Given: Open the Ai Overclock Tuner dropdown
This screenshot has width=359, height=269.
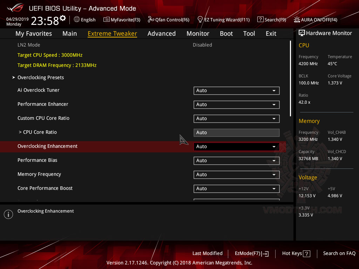Looking at the screenshot, I should click(236, 91).
